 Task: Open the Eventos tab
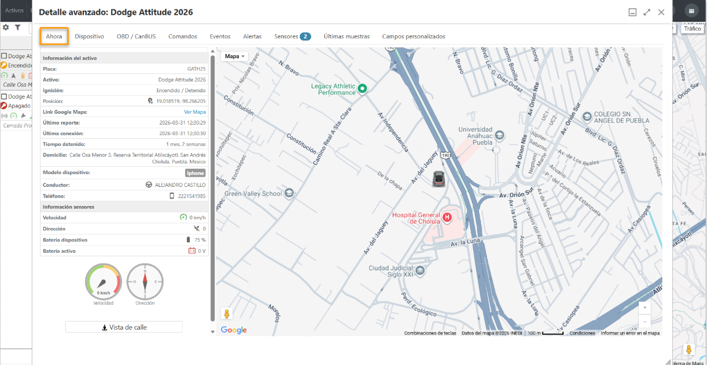pyautogui.click(x=220, y=36)
